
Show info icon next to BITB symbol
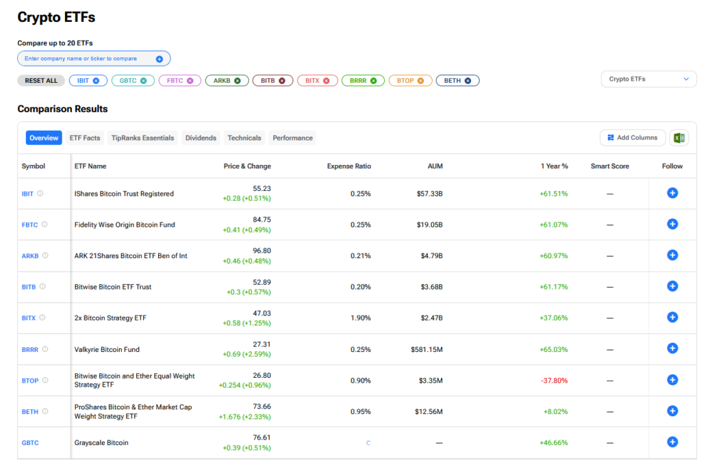click(42, 287)
